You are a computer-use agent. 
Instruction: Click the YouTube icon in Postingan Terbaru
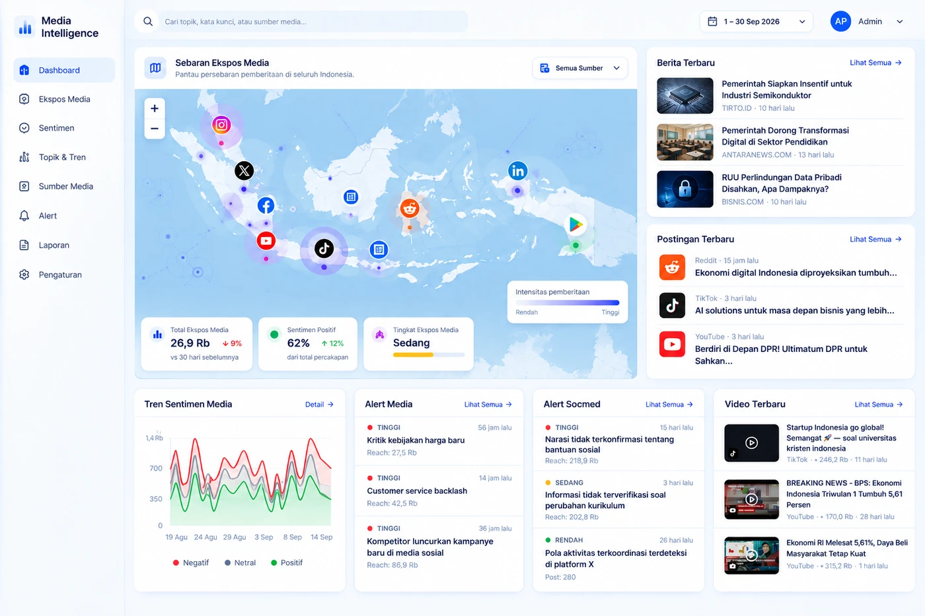click(x=672, y=344)
